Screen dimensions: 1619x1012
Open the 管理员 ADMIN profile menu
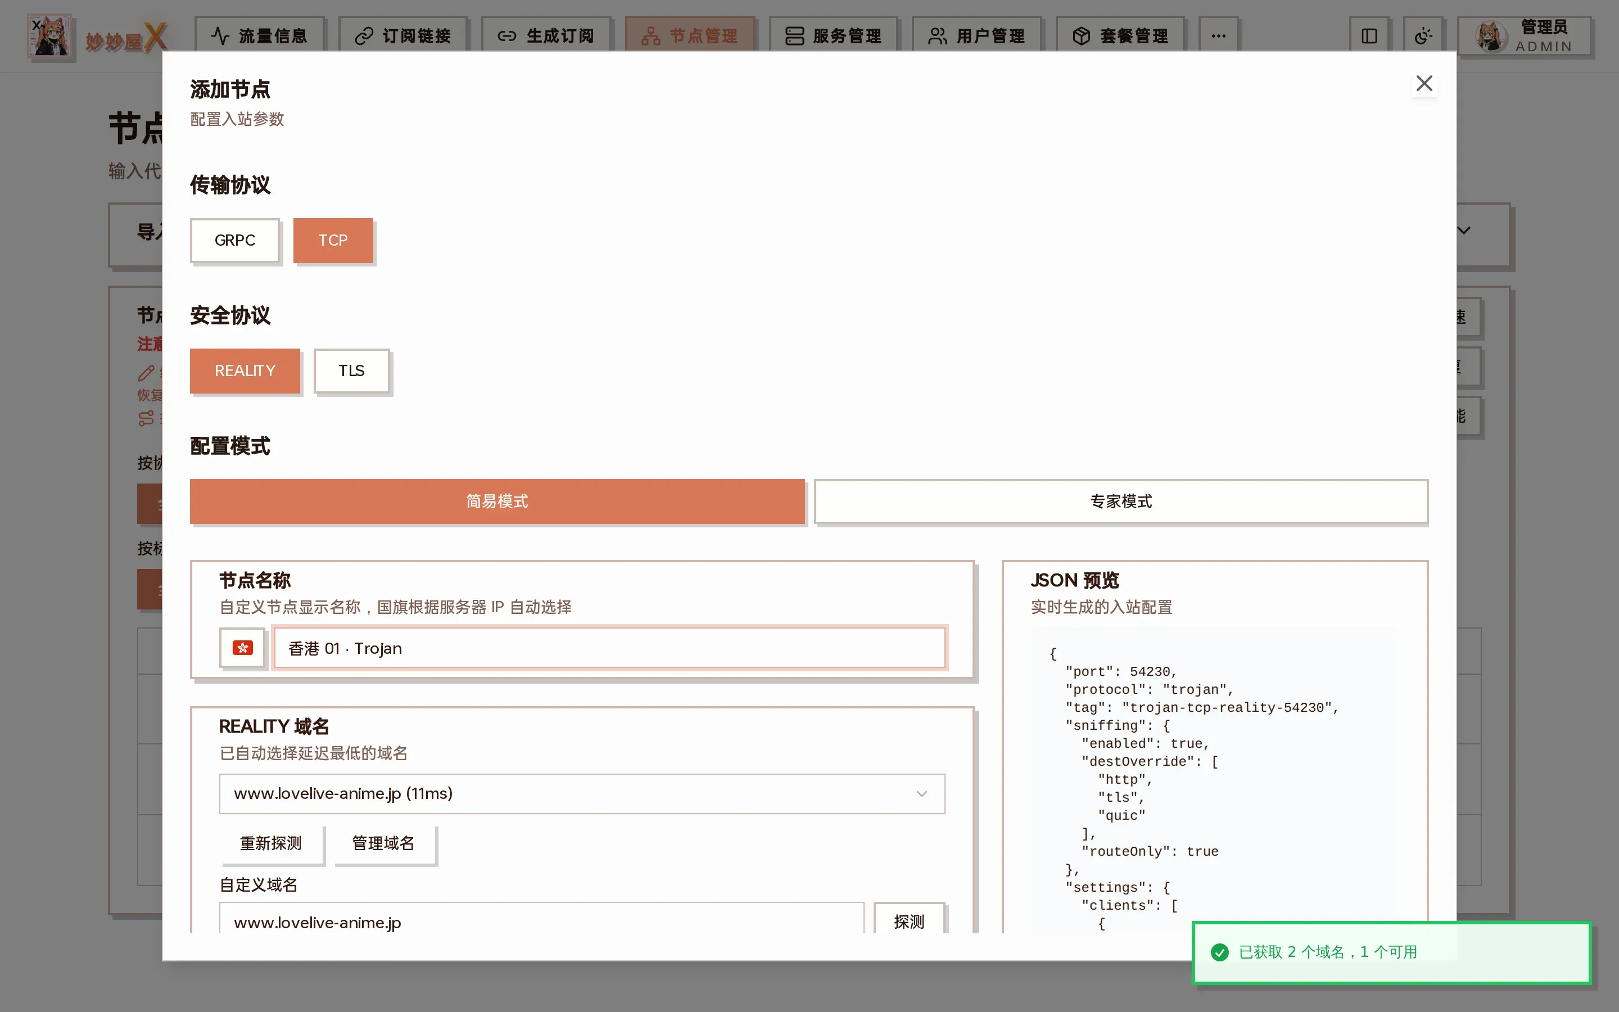point(1525,37)
